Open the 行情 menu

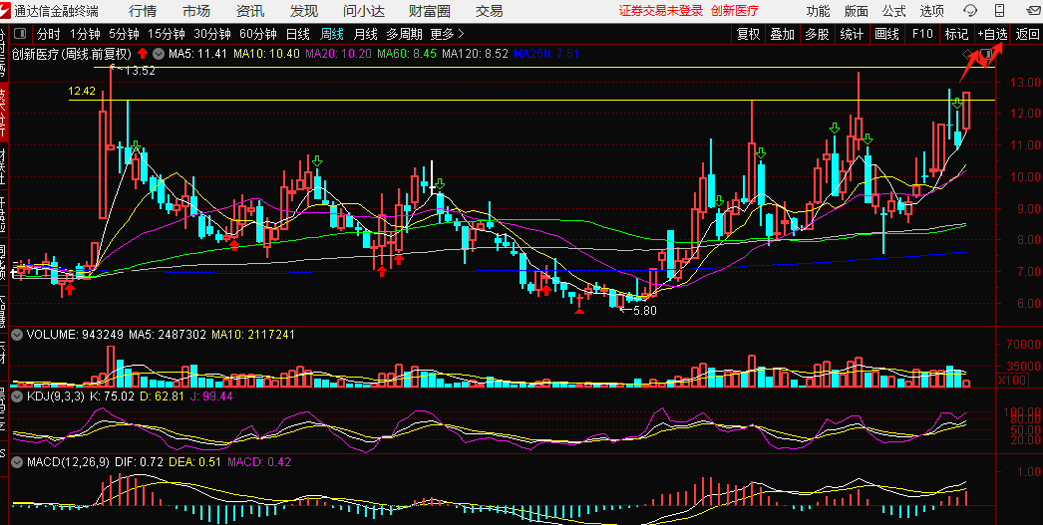(x=142, y=11)
